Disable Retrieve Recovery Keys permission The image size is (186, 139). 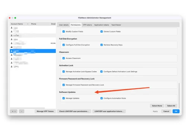click(x=102, y=45)
